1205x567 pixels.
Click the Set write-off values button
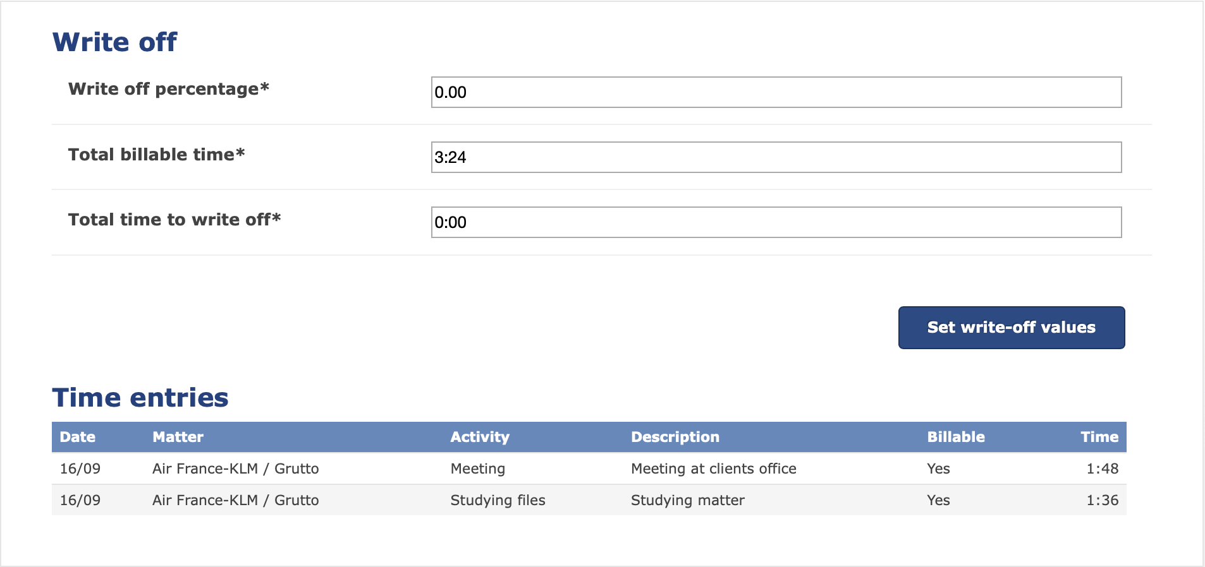(1012, 328)
